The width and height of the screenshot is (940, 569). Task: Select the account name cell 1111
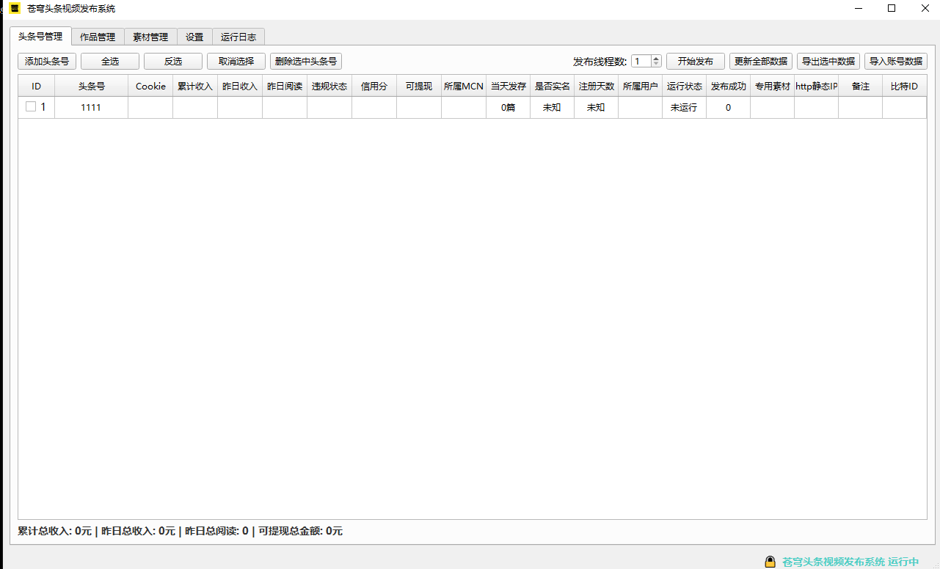[92, 108]
